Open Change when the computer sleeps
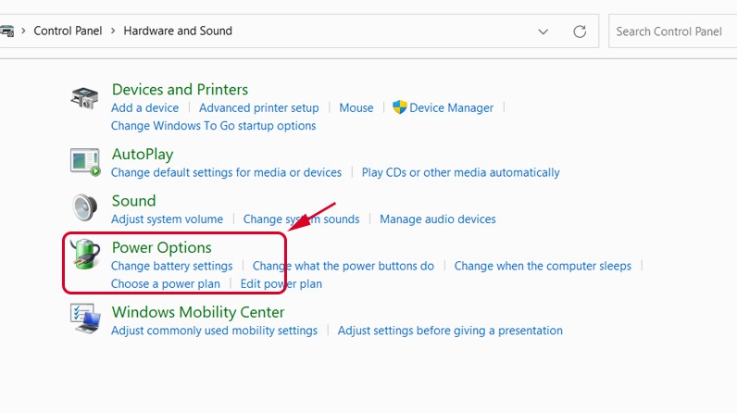This screenshot has width=737, height=413. tap(543, 266)
